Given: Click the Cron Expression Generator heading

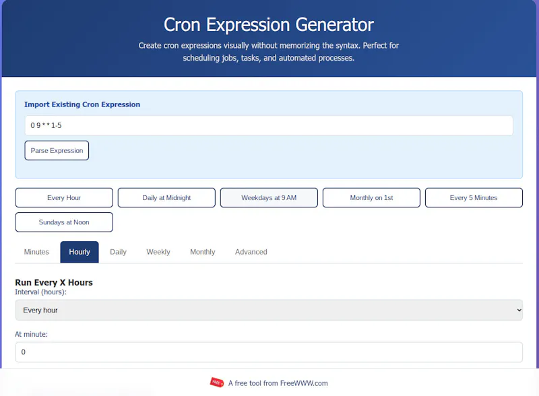Looking at the screenshot, I should point(268,25).
